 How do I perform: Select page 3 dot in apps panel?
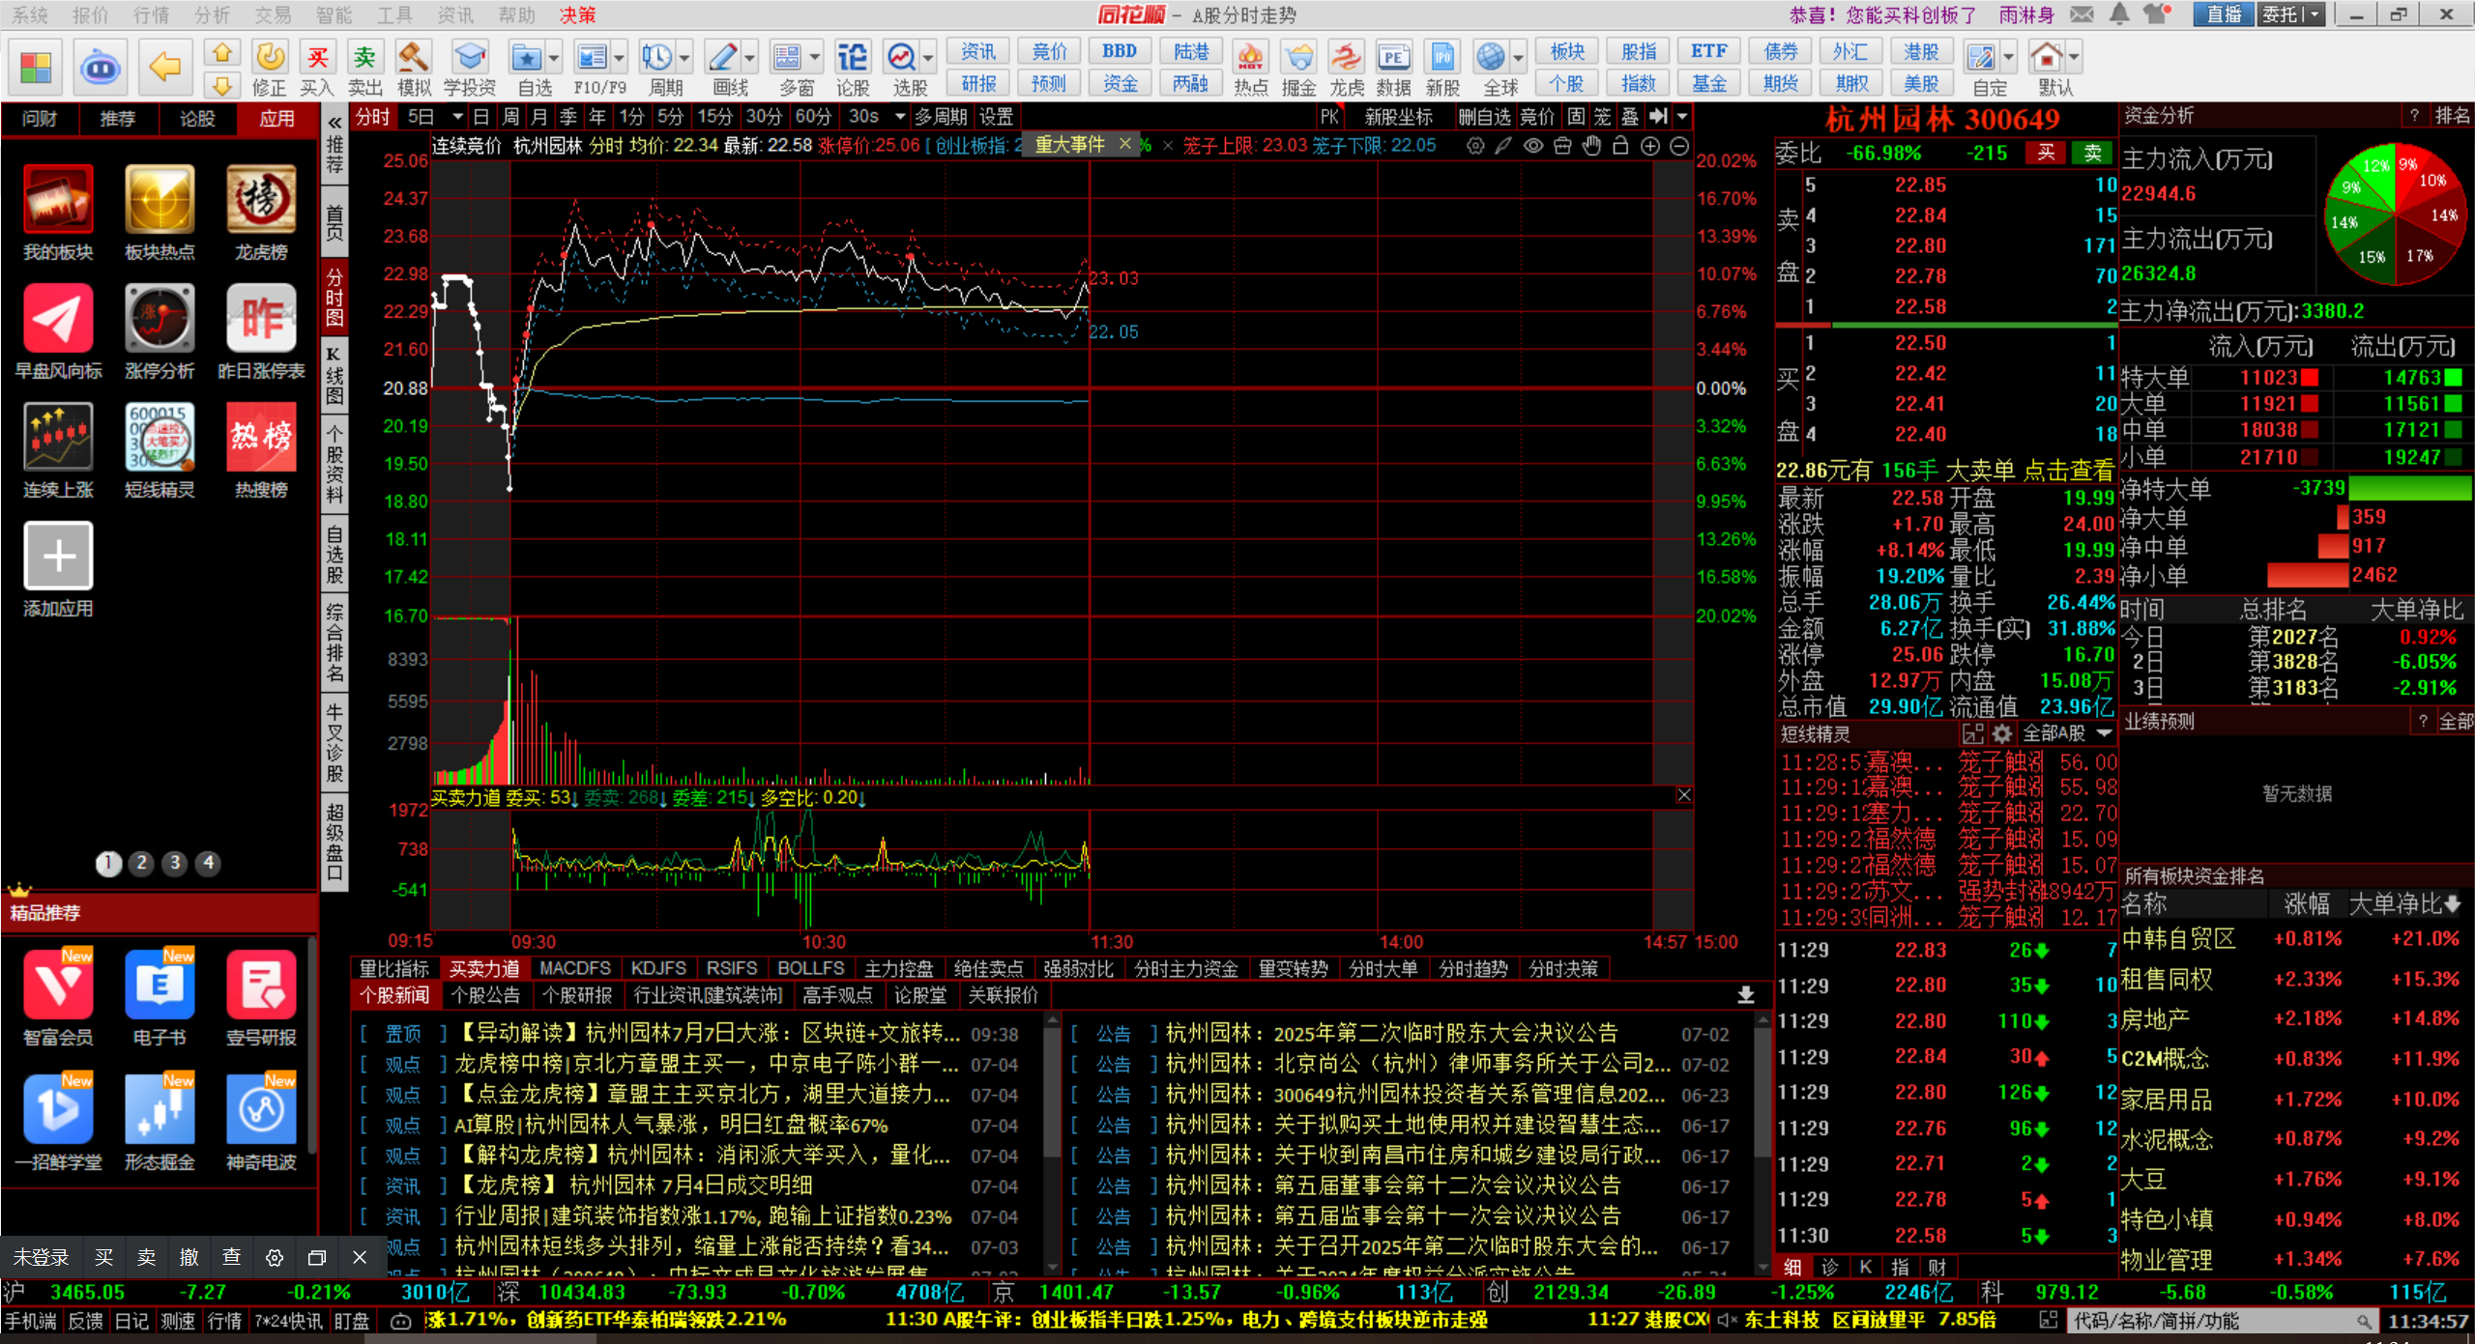pyautogui.click(x=175, y=863)
